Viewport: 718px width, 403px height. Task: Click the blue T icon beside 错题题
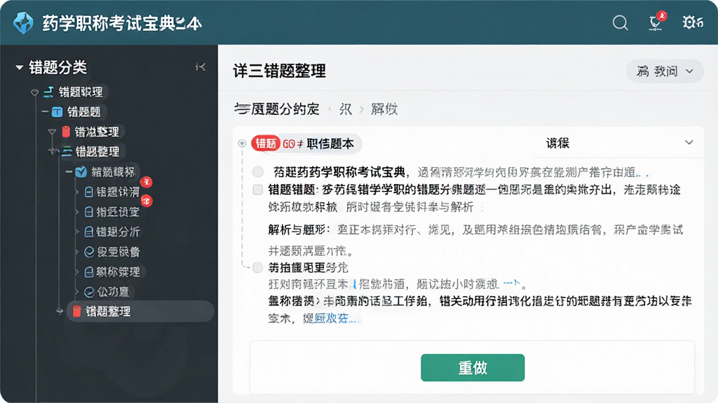point(57,112)
